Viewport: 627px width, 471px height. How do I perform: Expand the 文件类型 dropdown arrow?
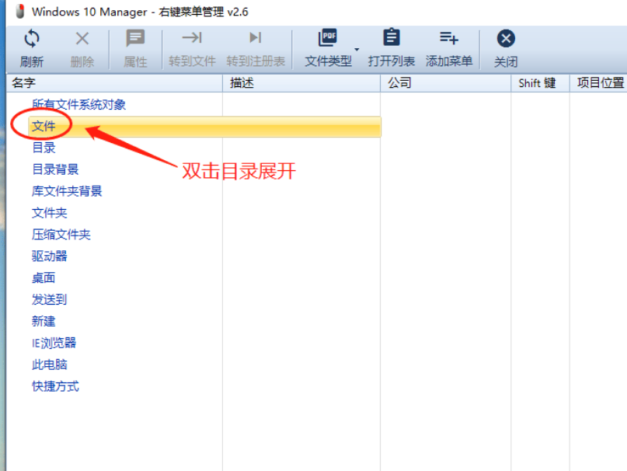[x=357, y=50]
